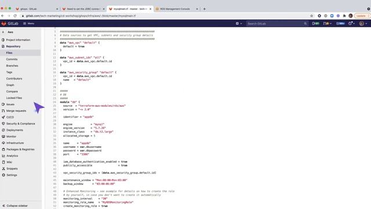Image resolution: width=371 pixels, height=209 pixels.
Task: Open Project information in sidebar
Action: 18,40
